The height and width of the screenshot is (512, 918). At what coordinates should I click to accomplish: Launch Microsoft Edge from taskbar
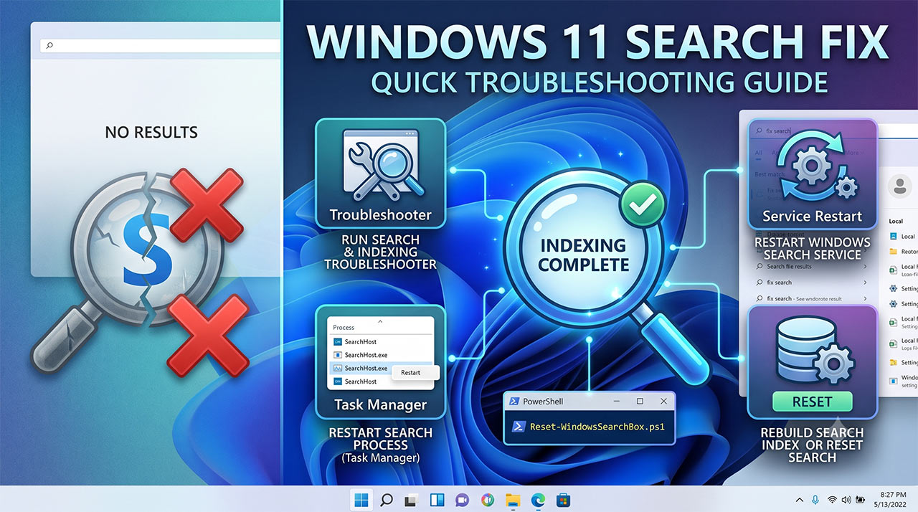pyautogui.click(x=538, y=500)
